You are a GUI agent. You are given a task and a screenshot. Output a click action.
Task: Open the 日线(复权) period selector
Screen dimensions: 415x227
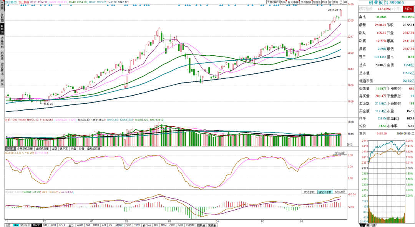pos(11,2)
